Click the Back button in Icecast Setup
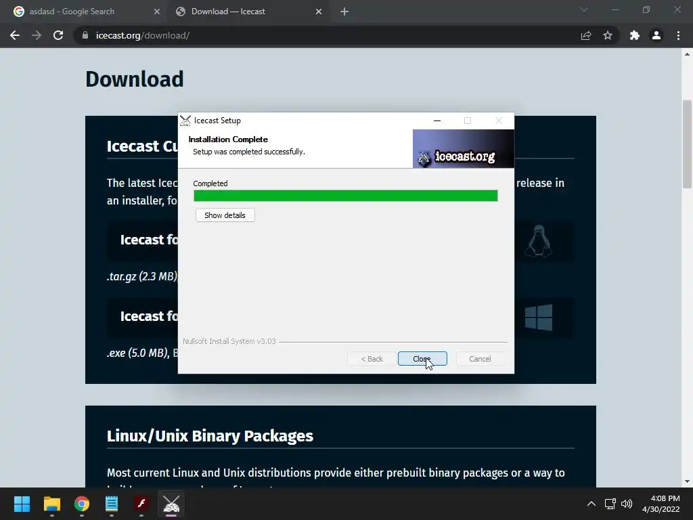This screenshot has width=693, height=520. coord(372,359)
